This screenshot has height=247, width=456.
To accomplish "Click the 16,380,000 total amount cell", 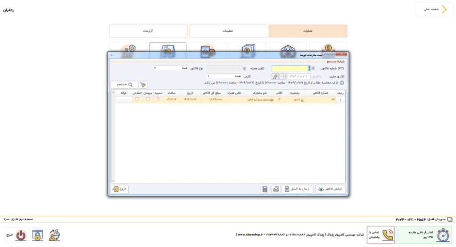I will tap(212, 99).
